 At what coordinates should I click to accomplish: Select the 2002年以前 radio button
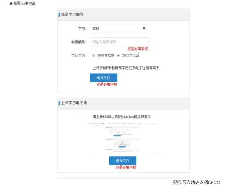pos(94,55)
